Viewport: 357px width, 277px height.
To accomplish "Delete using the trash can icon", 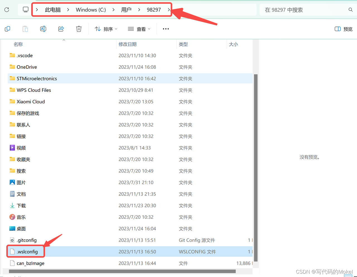I will (x=79, y=29).
